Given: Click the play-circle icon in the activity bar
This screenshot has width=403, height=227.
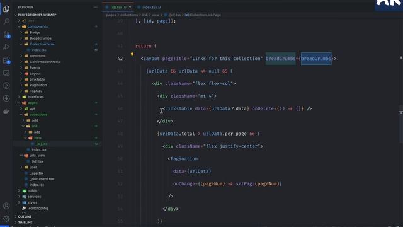Looking at the screenshot, I should click(x=6, y=86).
